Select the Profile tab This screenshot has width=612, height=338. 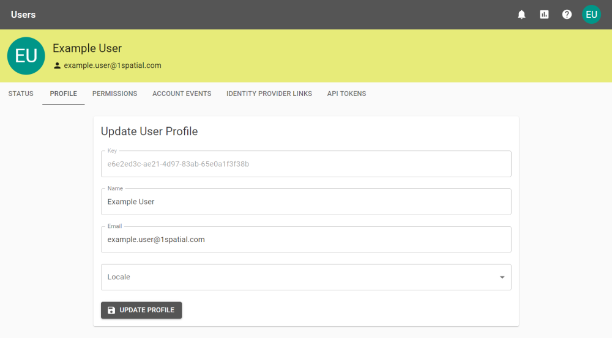64,94
